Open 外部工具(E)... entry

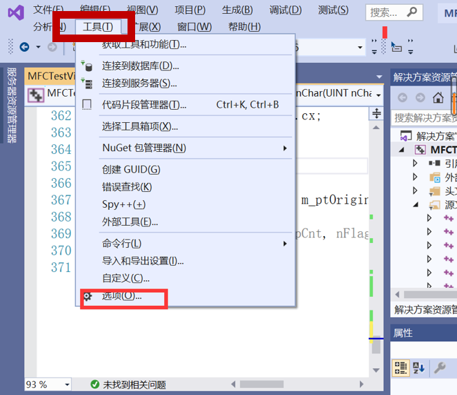[x=185, y=222]
